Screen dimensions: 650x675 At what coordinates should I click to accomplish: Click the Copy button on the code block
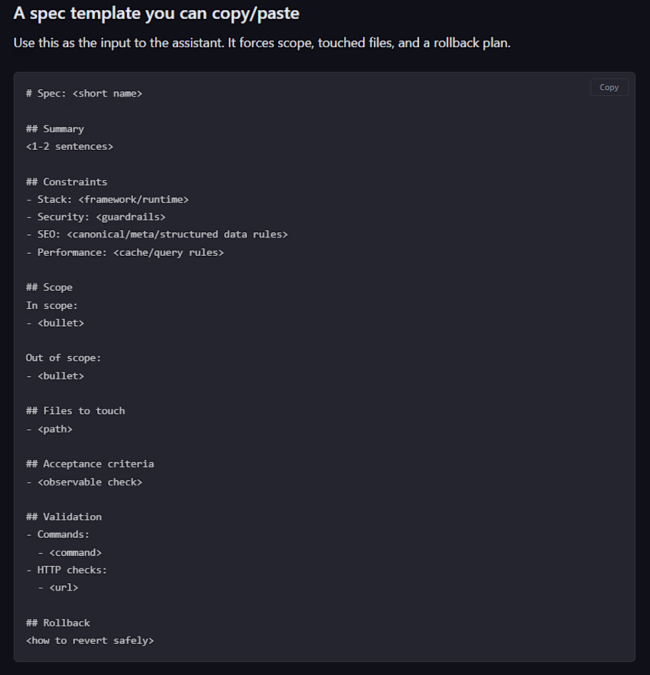[609, 87]
